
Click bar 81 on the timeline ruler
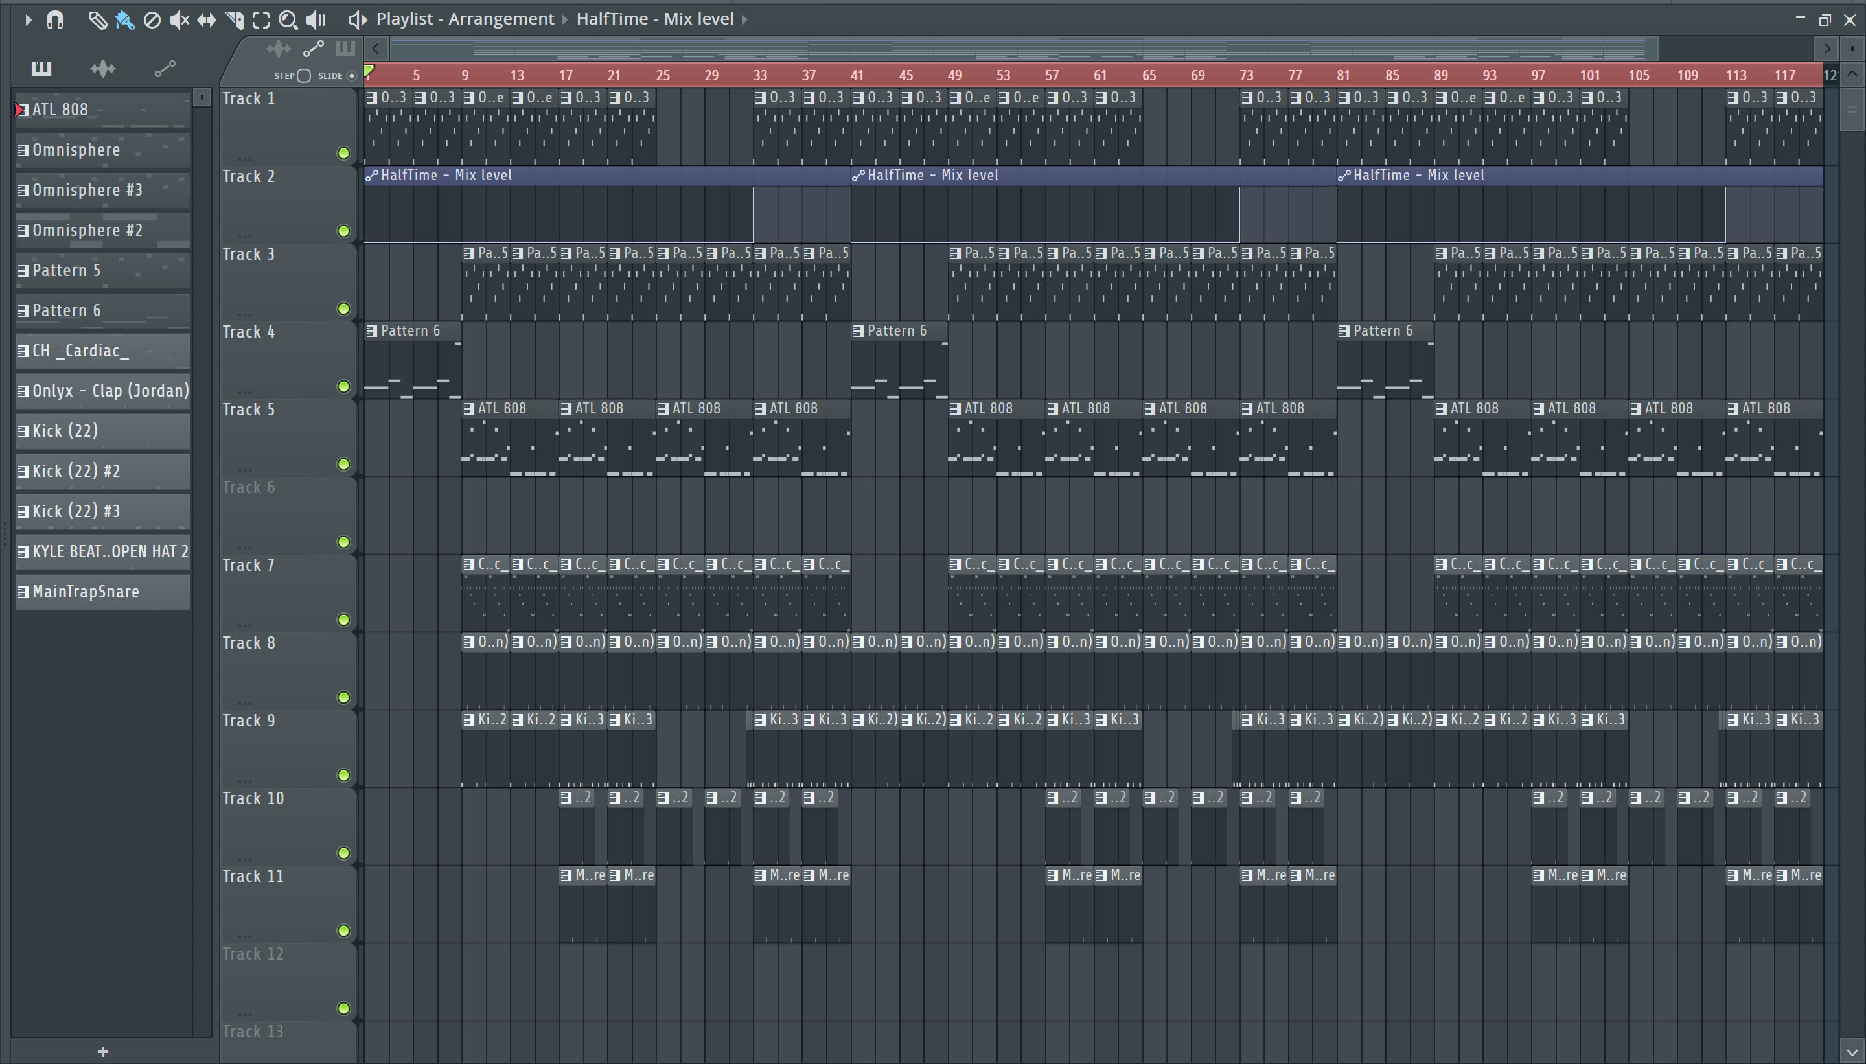coord(1343,75)
